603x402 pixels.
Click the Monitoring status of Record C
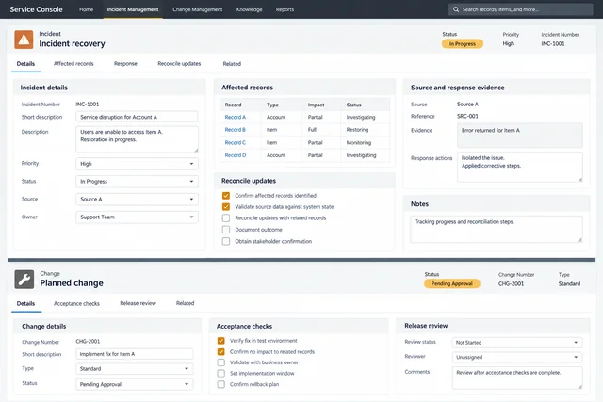click(x=359, y=142)
